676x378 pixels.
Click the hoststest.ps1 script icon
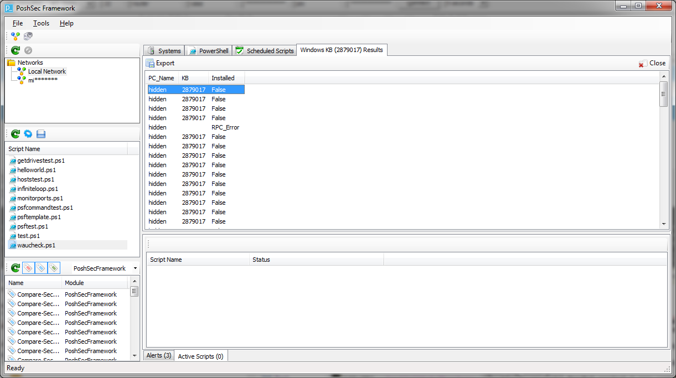pyautogui.click(x=13, y=179)
